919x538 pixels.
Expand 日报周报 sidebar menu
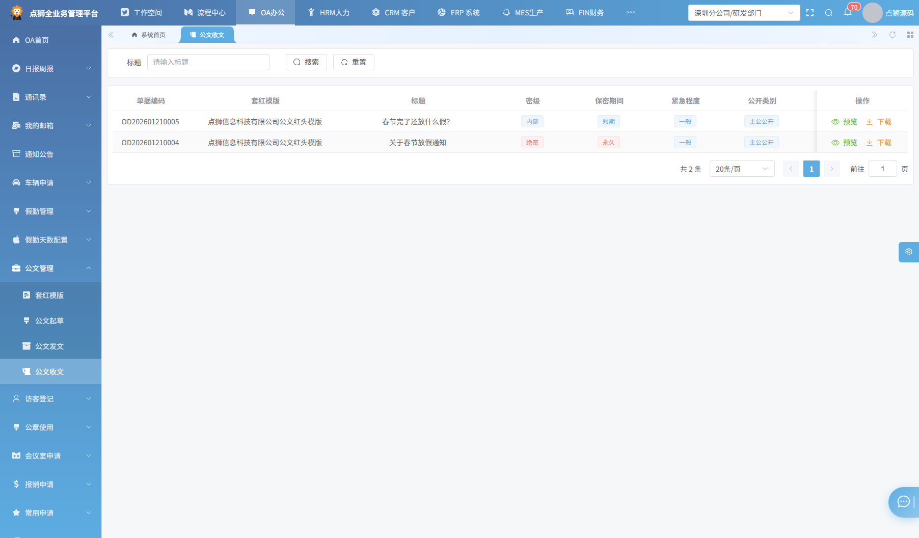coord(50,68)
